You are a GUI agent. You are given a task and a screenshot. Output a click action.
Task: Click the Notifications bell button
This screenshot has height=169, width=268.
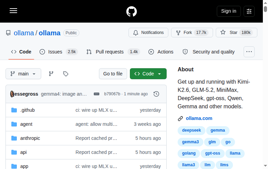[148, 33]
